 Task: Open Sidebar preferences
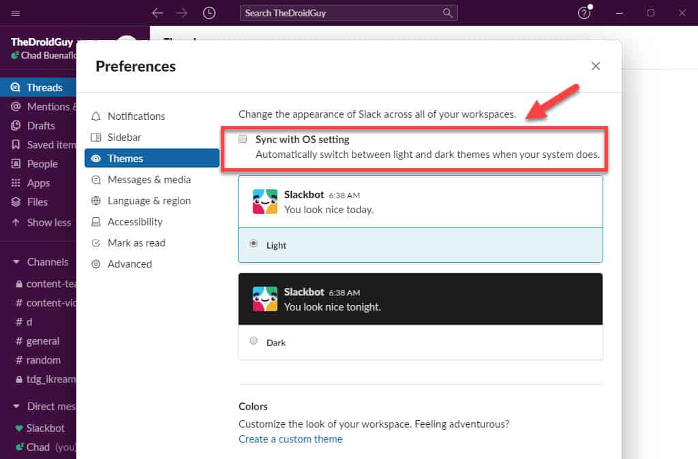152,138
